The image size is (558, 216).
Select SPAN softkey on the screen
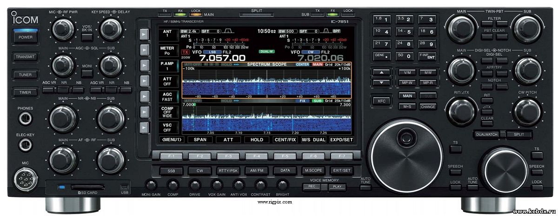pyautogui.click(x=200, y=139)
